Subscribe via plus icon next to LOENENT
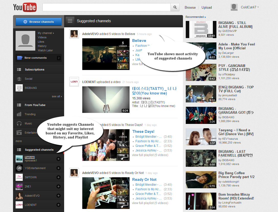This screenshot has width=278, height=212. [59, 205]
